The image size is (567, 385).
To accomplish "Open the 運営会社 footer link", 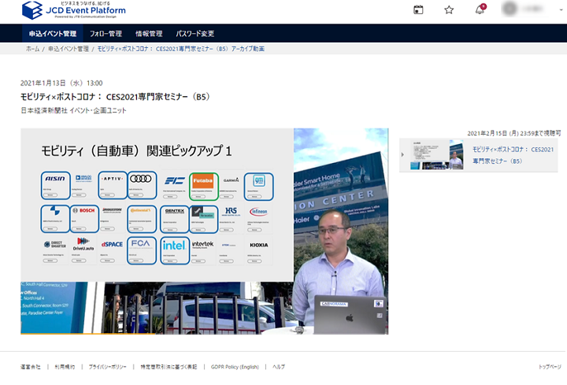I will click(x=31, y=367).
